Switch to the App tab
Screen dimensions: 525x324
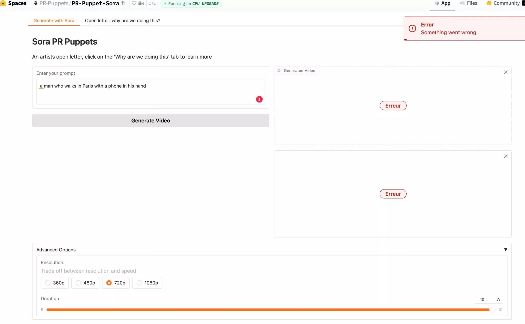pyautogui.click(x=442, y=3)
